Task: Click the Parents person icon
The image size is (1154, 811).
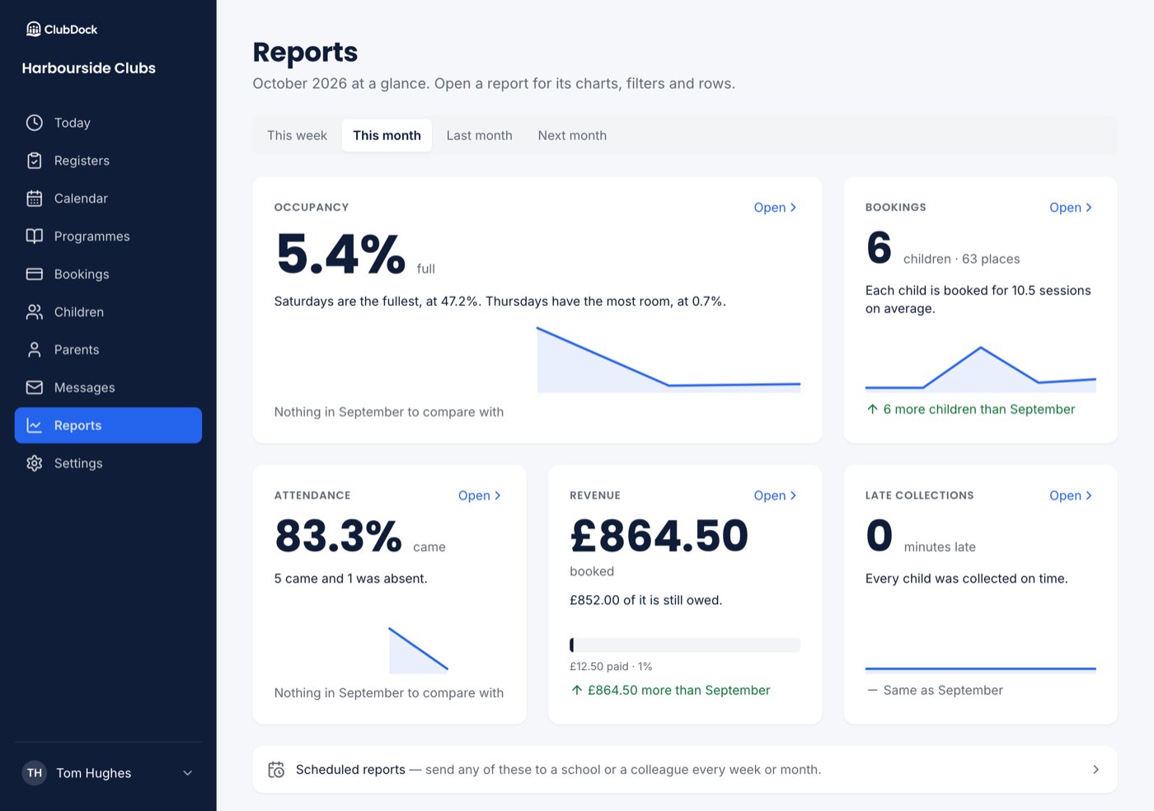Action: [35, 350]
